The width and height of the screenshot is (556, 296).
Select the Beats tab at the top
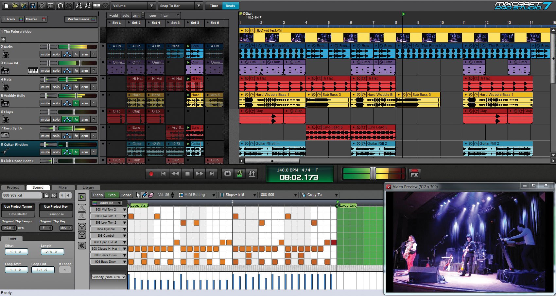coord(230,6)
